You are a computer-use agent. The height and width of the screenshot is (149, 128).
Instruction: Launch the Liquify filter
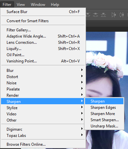pos(43,49)
